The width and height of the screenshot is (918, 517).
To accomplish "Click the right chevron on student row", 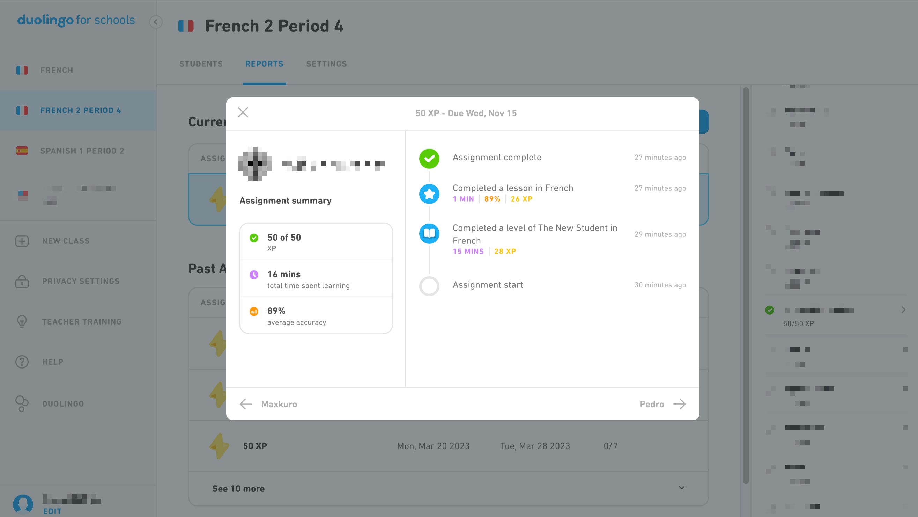I will coord(903,310).
